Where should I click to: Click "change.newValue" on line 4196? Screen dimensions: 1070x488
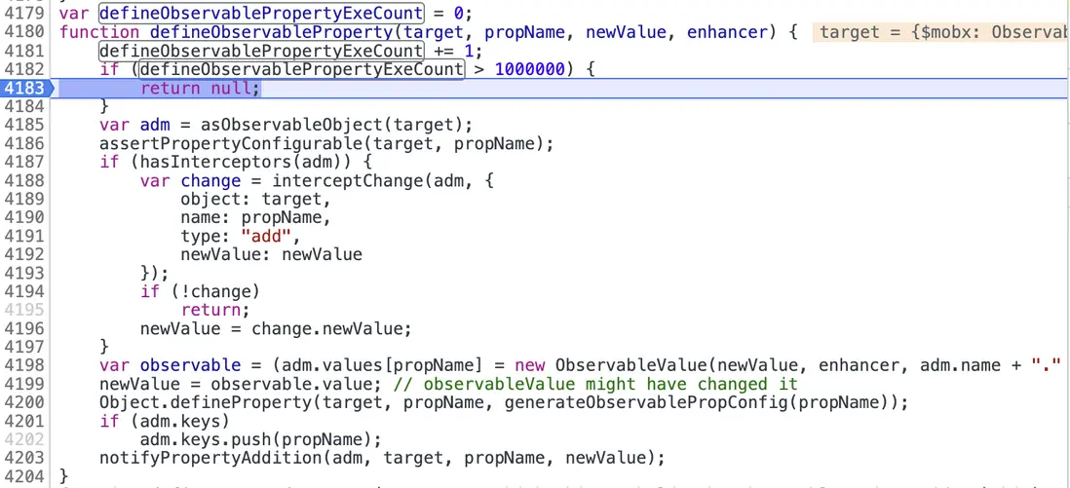tap(326, 328)
